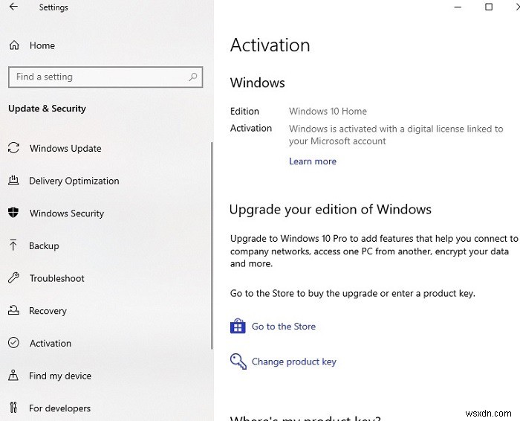Click the Activation page title
The image size is (520, 421).
click(270, 45)
